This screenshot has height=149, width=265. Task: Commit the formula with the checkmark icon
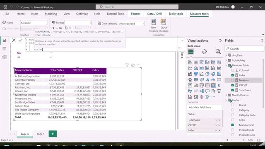pos(20,40)
